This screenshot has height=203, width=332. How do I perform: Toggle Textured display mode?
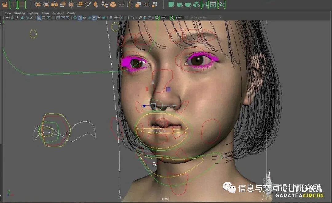(94, 17)
